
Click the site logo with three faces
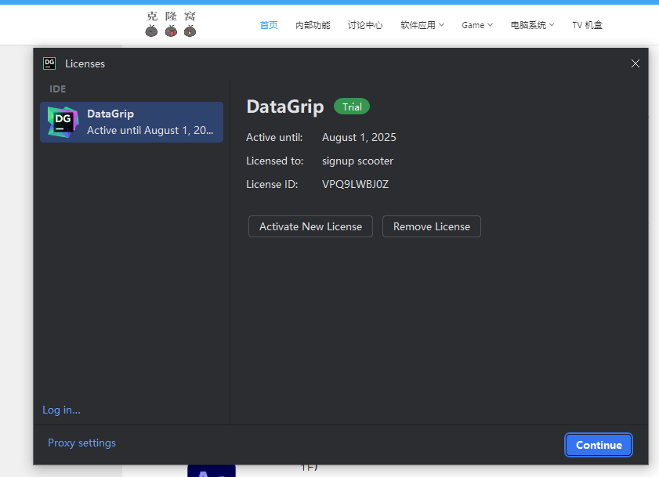pos(171,24)
